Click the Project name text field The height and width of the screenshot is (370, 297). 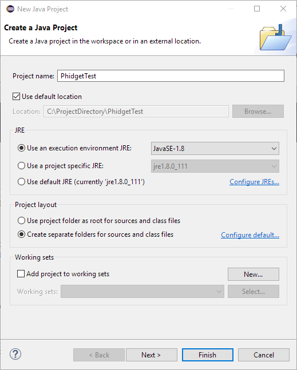click(171, 75)
